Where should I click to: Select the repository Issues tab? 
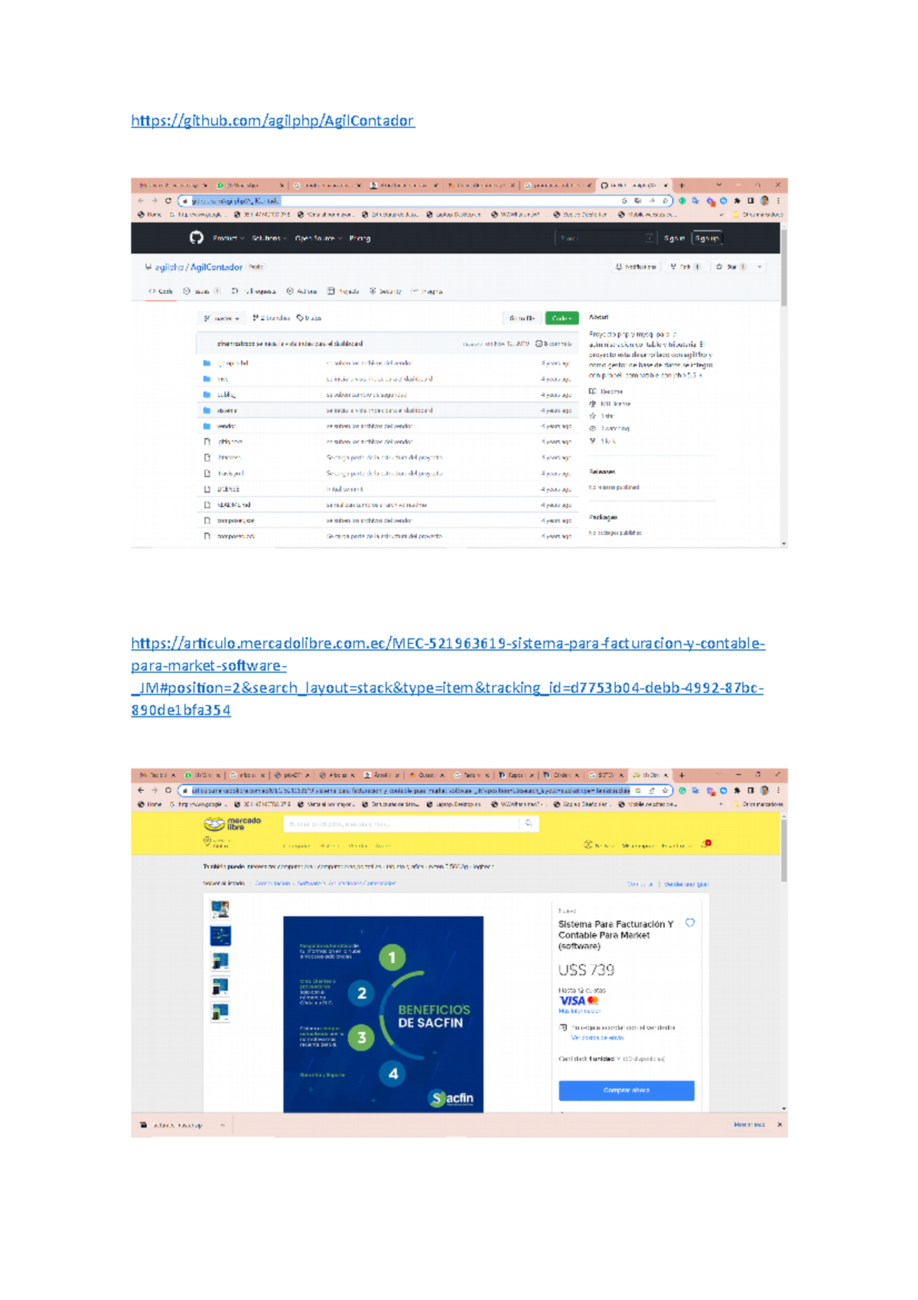201,291
